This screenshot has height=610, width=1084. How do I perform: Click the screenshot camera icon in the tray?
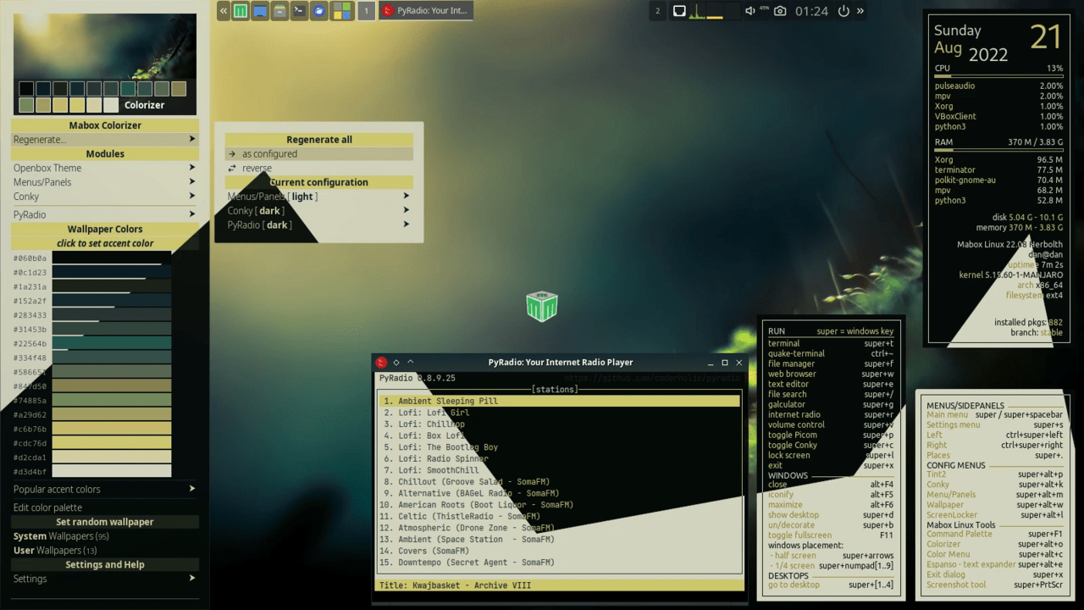pos(780,11)
